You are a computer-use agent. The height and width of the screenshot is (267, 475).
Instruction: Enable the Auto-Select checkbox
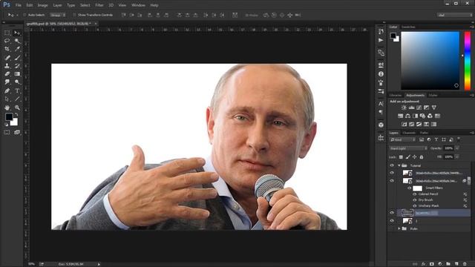tap(24, 15)
